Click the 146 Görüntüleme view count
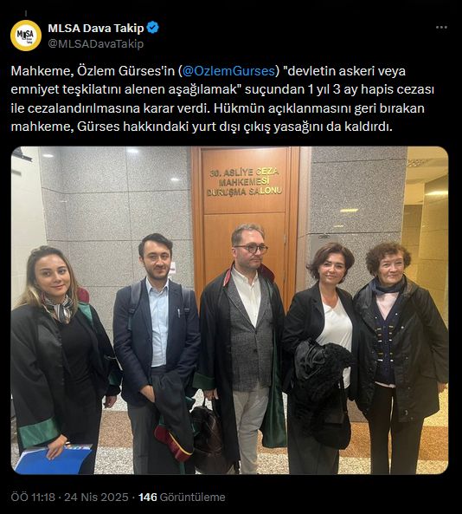Image resolution: width=462 pixels, height=514 pixels. (182, 497)
